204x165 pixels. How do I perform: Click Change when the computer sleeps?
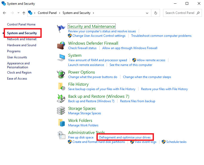tap(147, 77)
